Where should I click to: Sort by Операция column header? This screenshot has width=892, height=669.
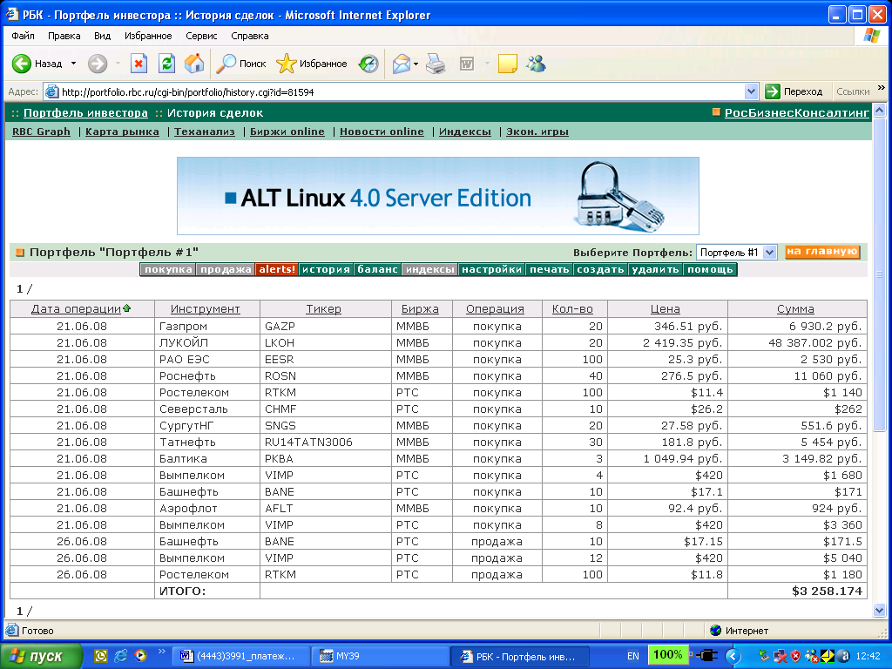point(495,309)
